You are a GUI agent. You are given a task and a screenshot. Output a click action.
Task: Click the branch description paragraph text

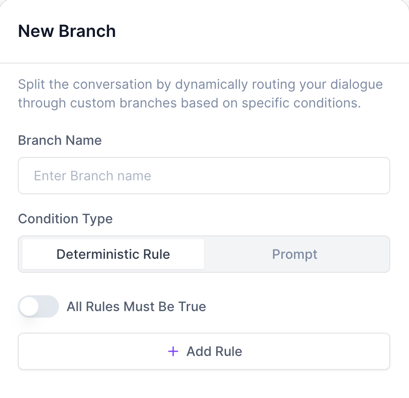(200, 94)
